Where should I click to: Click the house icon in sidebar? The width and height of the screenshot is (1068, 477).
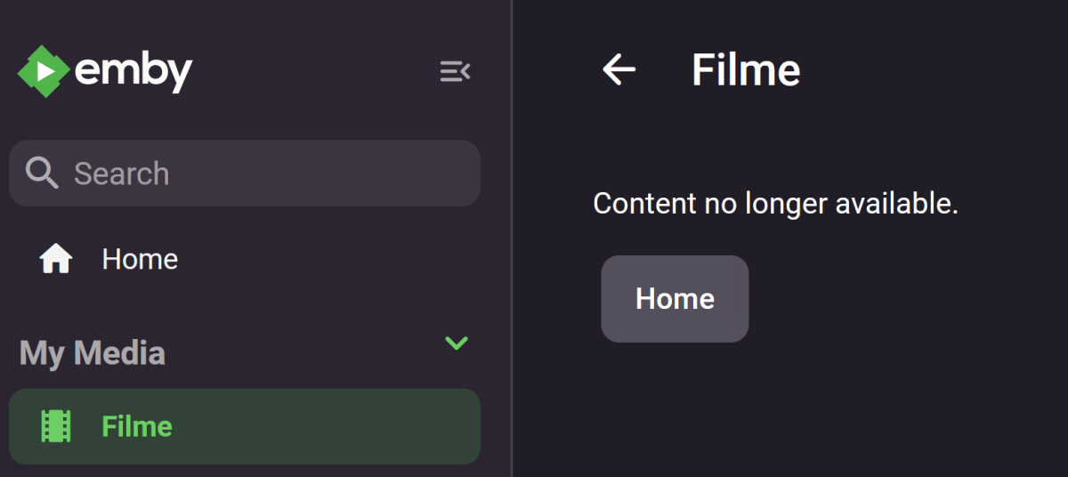[x=56, y=259]
